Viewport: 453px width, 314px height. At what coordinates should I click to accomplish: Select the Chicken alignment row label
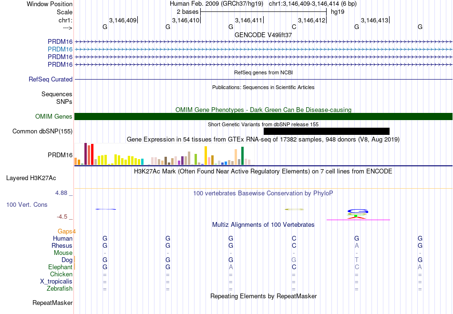click(x=61, y=274)
